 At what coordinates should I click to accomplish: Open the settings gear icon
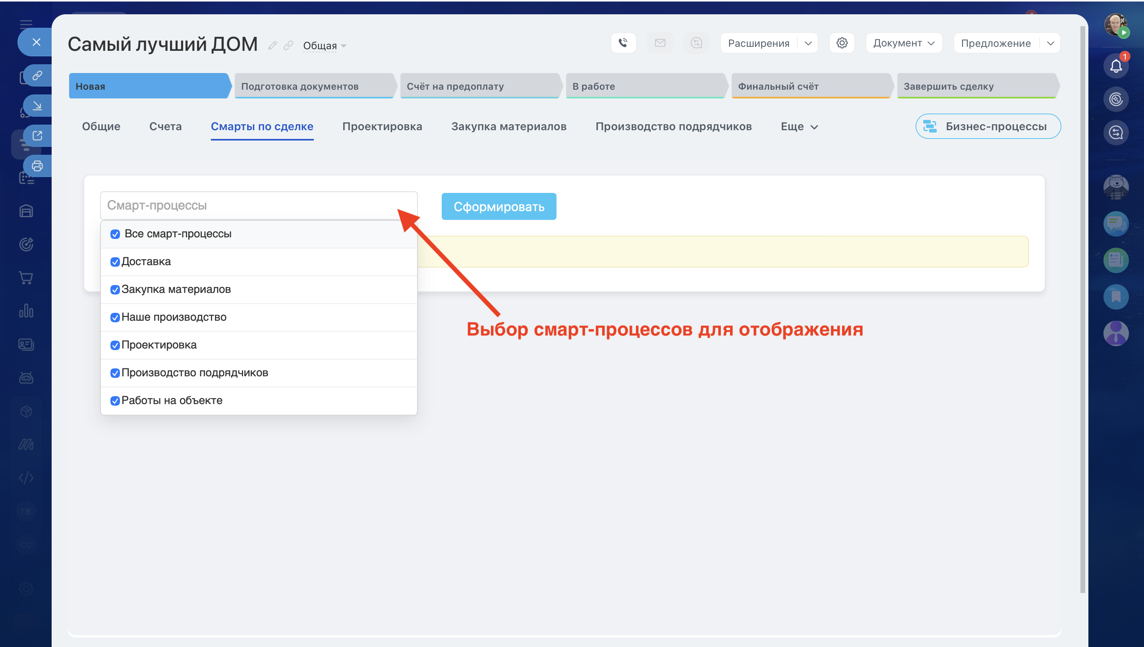point(842,43)
